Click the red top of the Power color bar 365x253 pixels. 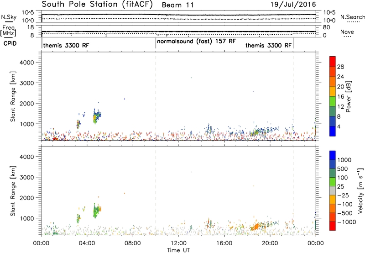point(333,62)
